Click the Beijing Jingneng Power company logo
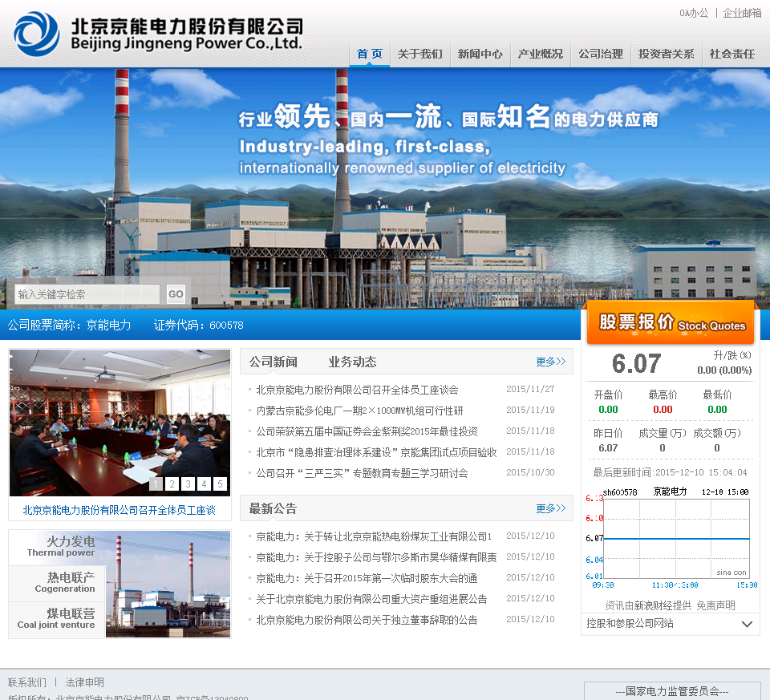The width and height of the screenshot is (770, 700). [158, 34]
